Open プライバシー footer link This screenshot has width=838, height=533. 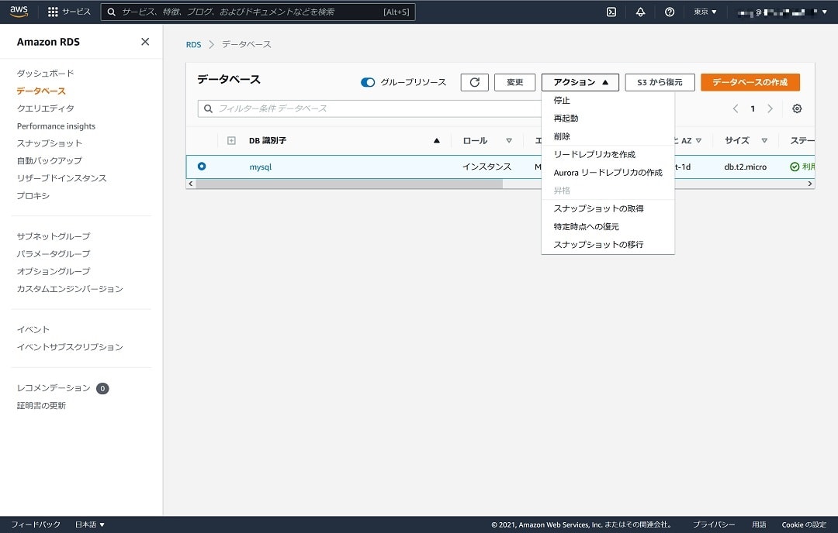click(x=714, y=524)
